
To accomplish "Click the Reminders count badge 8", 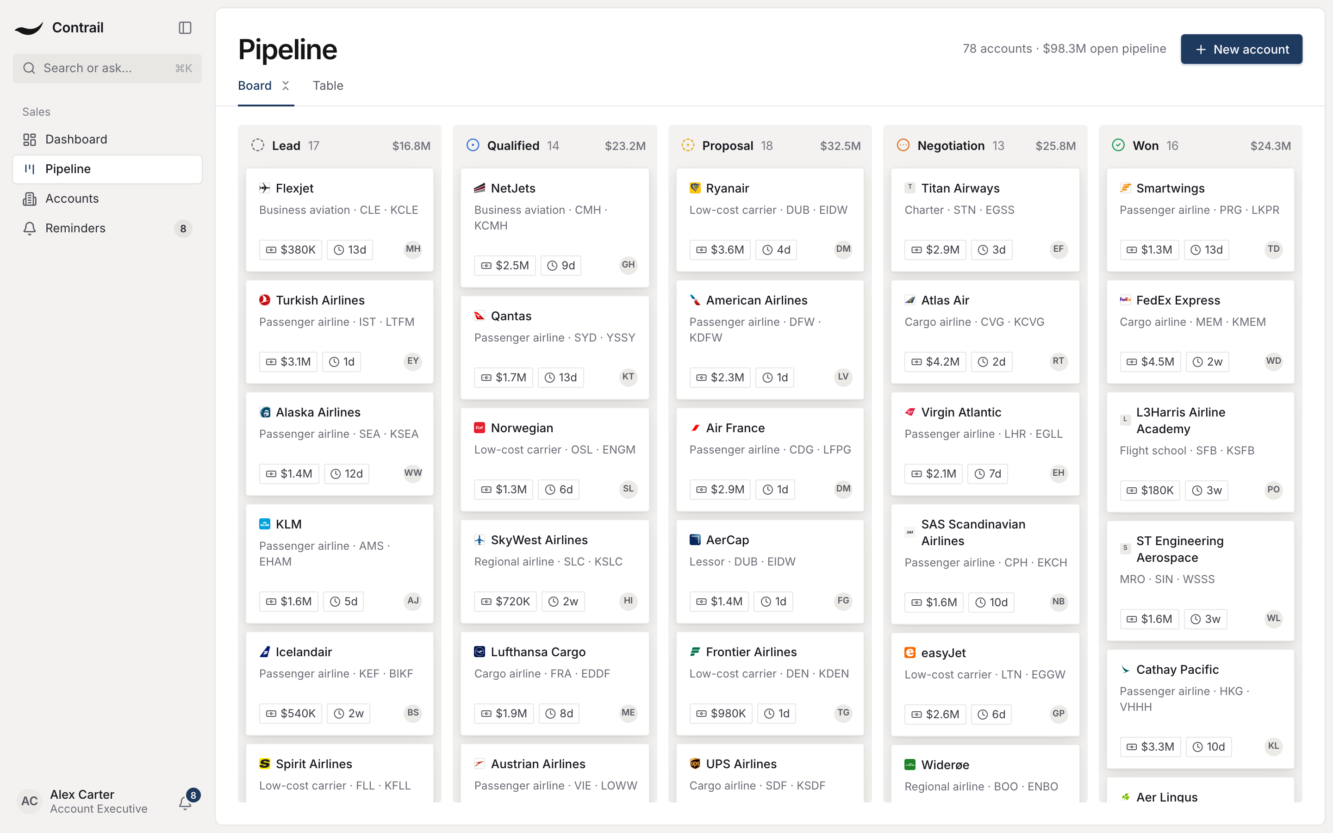I will (x=183, y=228).
